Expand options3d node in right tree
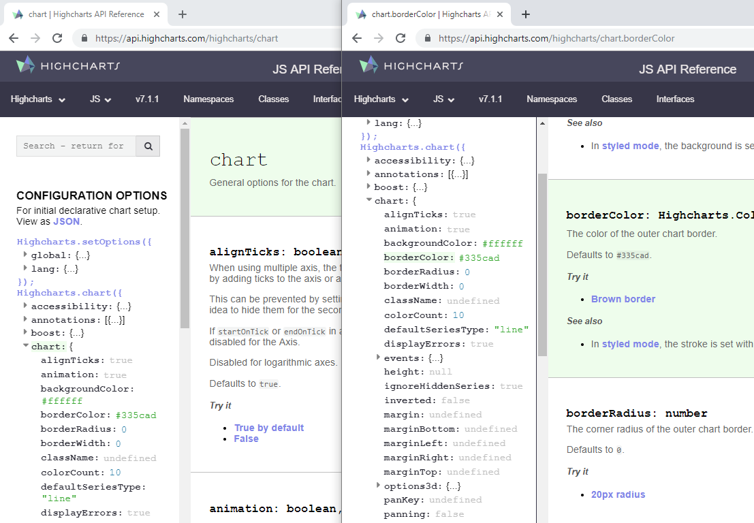The height and width of the screenshot is (523, 754). pos(378,486)
